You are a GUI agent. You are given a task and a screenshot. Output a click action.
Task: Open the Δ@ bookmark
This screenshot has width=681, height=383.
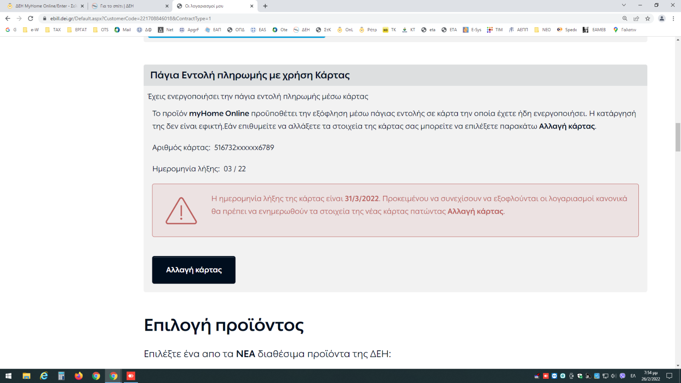pos(144,30)
